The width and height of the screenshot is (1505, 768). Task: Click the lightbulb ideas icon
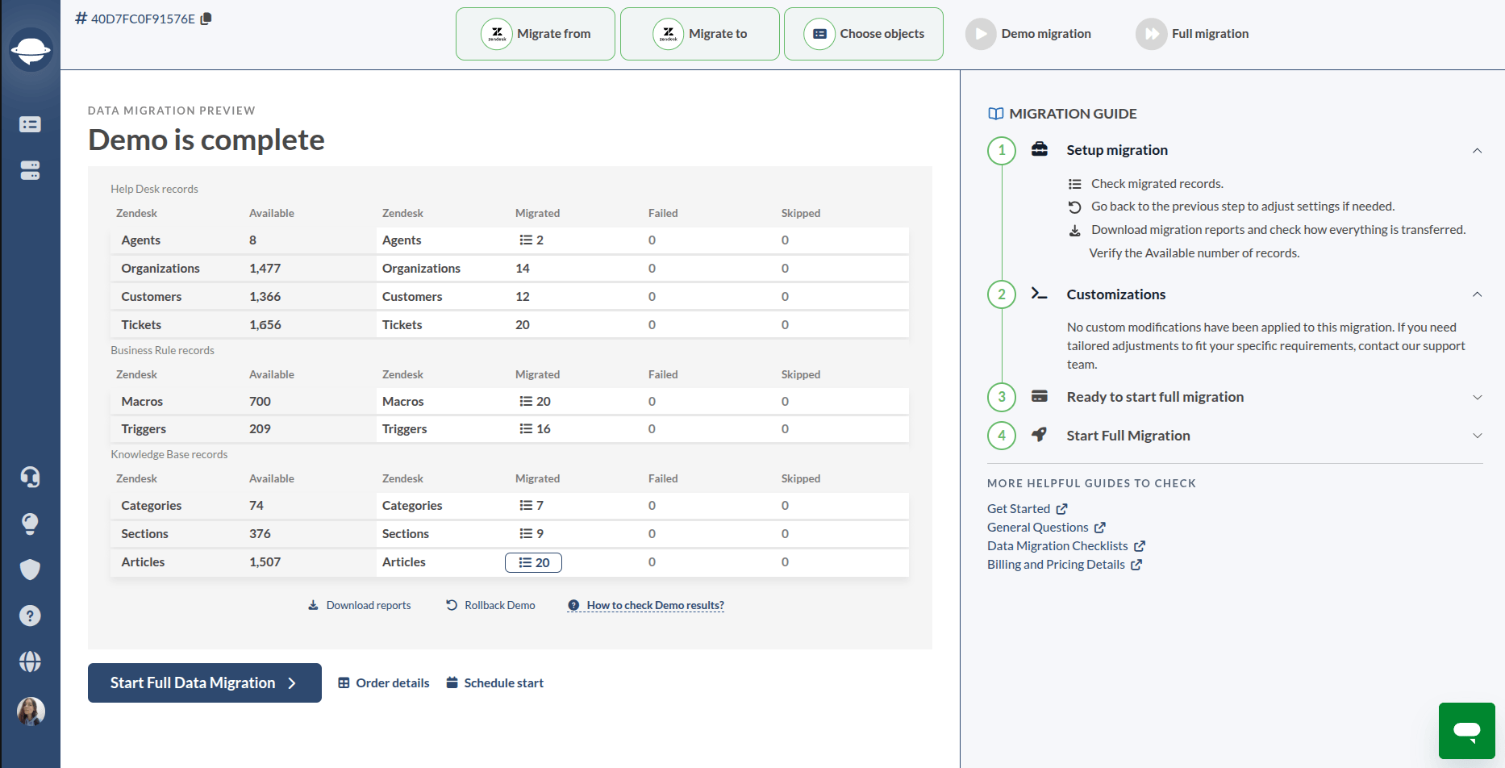(x=30, y=524)
